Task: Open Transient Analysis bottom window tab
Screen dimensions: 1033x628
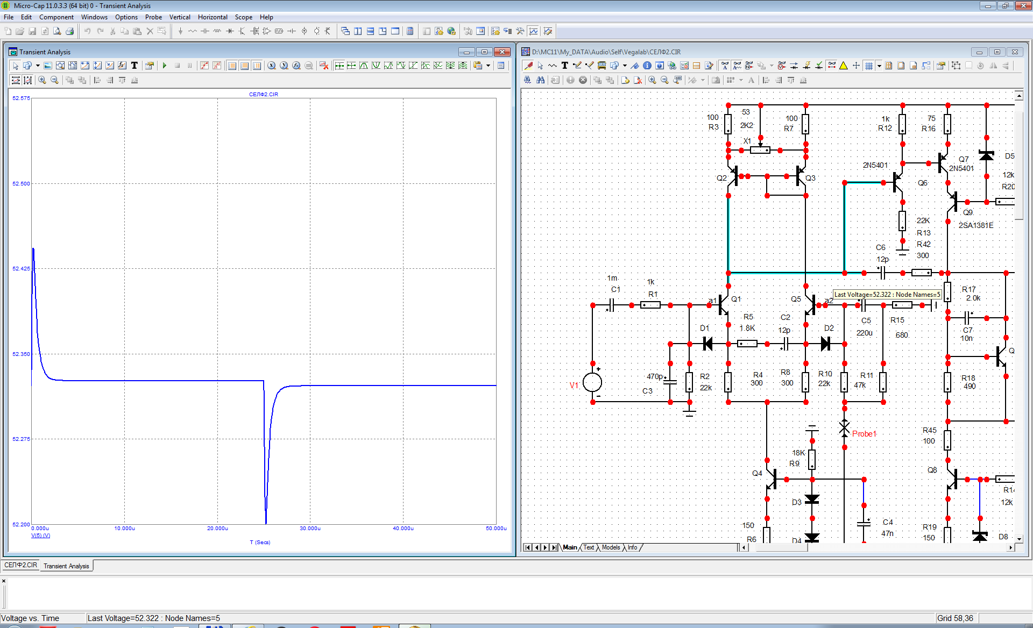Action: click(66, 566)
